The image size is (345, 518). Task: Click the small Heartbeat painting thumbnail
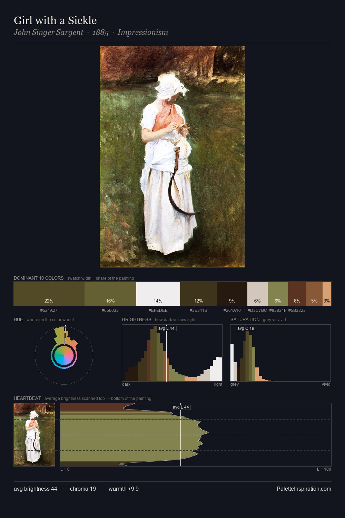34,435
